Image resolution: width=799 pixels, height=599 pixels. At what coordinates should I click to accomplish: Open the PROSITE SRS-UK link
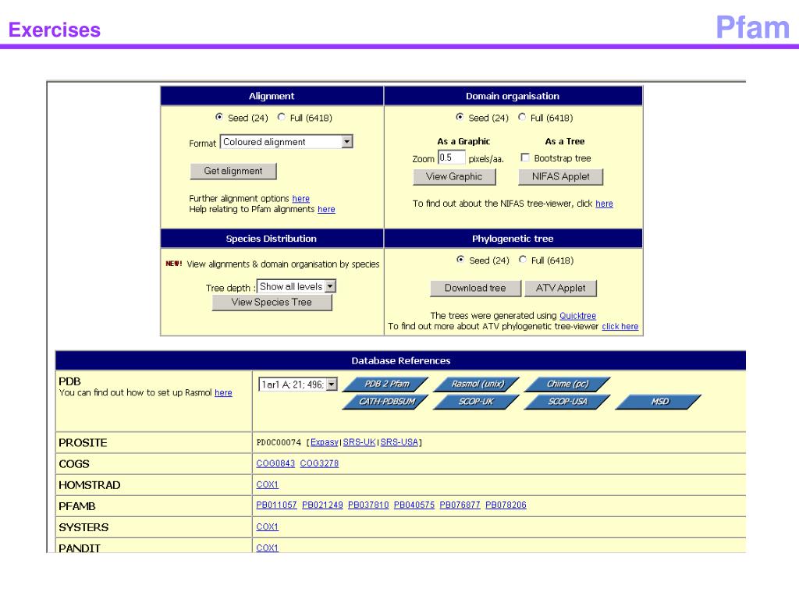[x=359, y=442]
